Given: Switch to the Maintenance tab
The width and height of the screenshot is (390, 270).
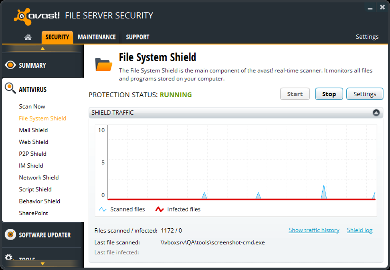Looking at the screenshot, I should [97, 37].
